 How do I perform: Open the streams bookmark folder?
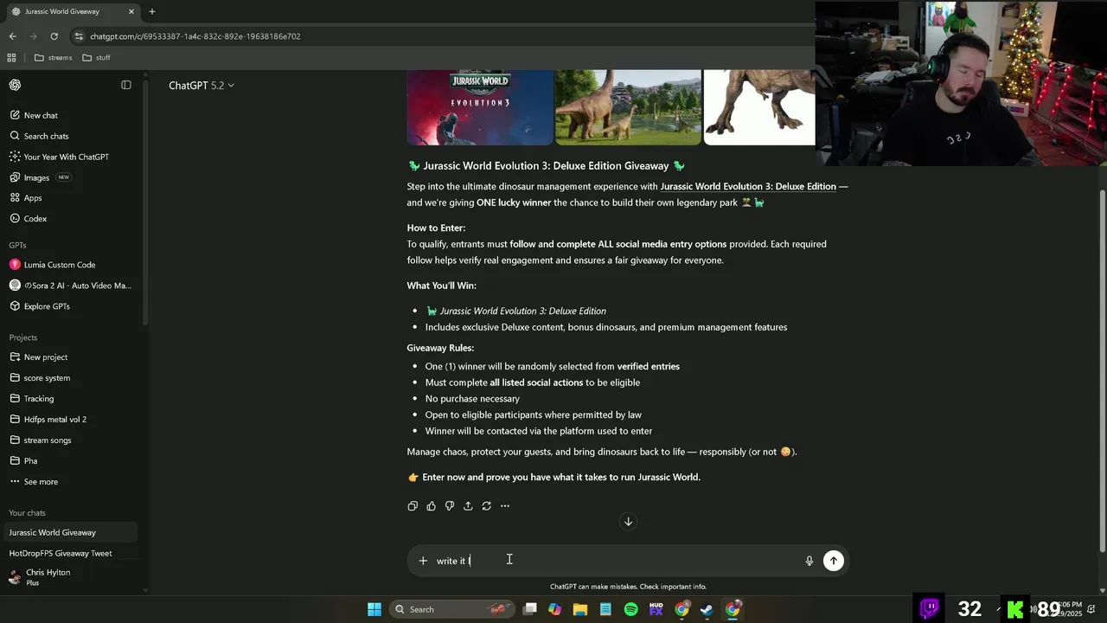pos(54,58)
